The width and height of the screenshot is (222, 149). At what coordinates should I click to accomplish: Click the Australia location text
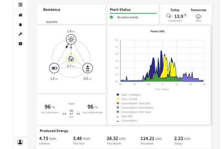tap(51, 22)
